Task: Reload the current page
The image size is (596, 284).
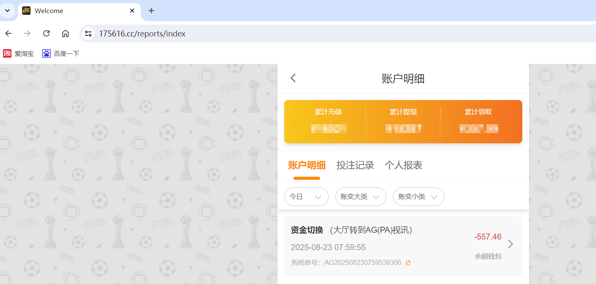Action: tap(46, 33)
